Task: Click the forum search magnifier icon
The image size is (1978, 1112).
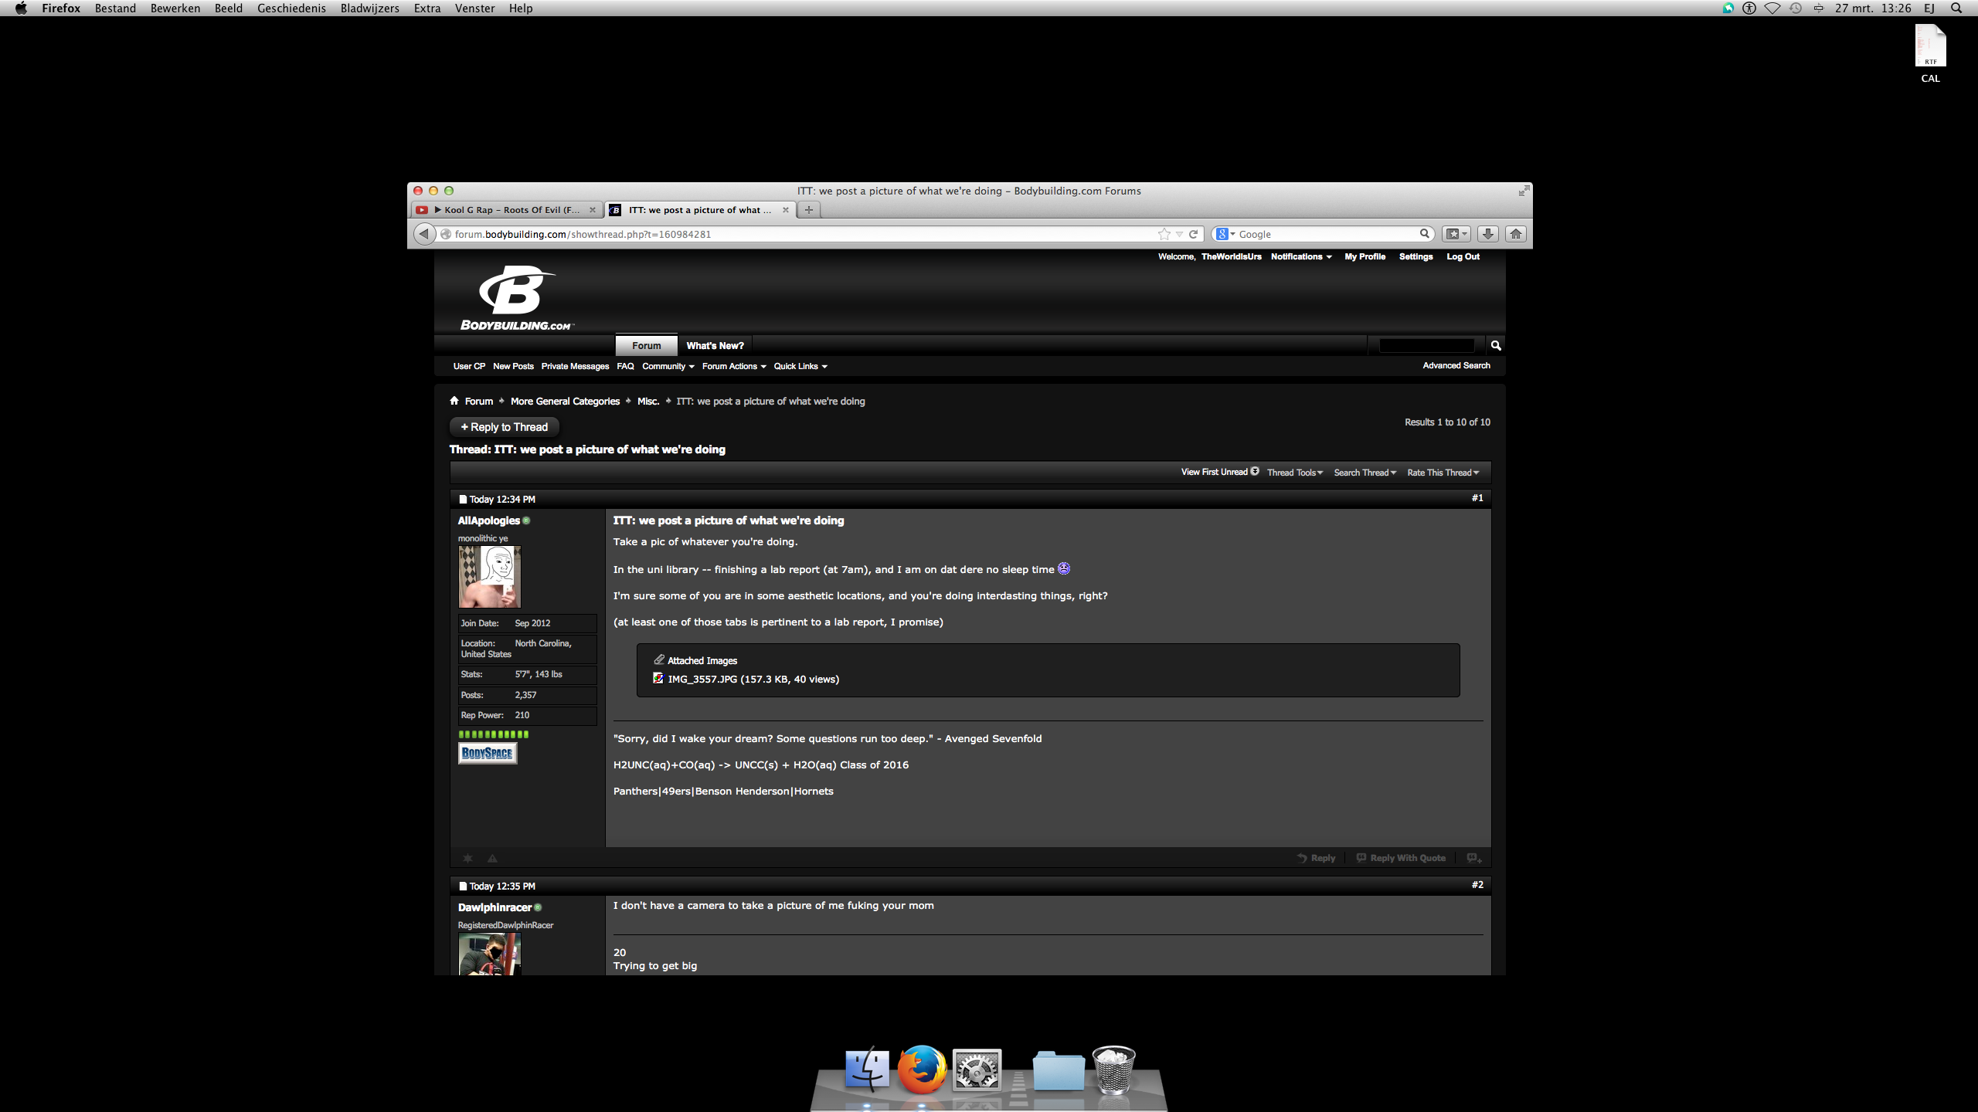Action: click(x=1495, y=345)
